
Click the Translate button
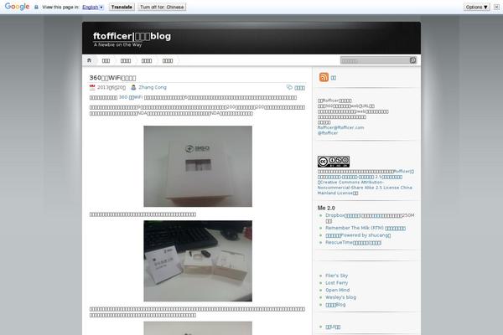click(x=122, y=7)
